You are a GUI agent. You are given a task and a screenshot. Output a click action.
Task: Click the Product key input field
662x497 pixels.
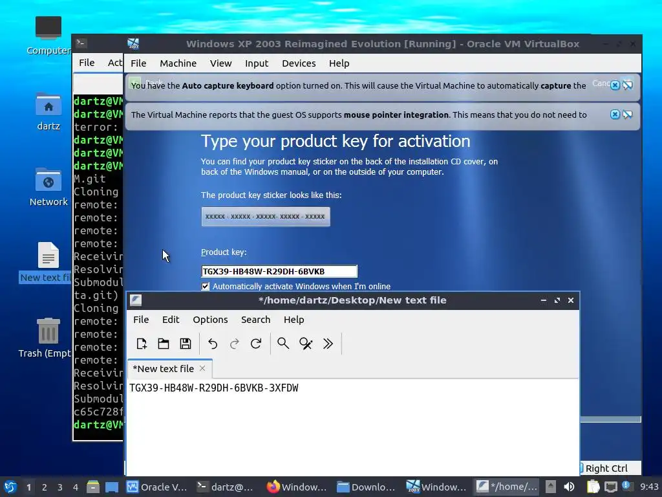tap(279, 271)
